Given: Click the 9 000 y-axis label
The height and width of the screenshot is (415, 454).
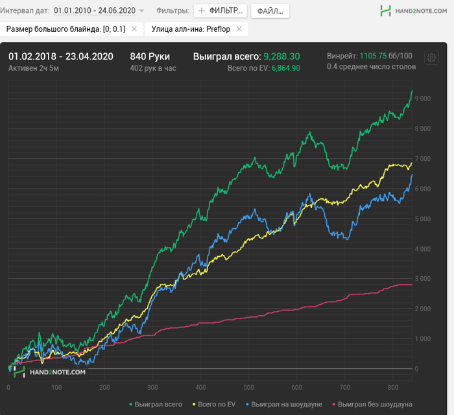Looking at the screenshot, I should tap(423, 99).
